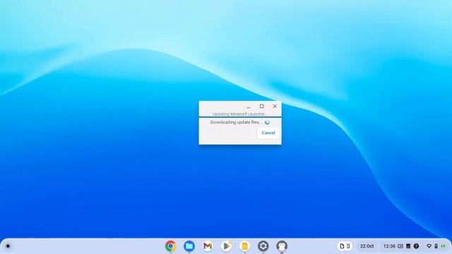452x254 pixels.
Task: Open the ChromeOS launcher circle button
Action: pos(8,246)
